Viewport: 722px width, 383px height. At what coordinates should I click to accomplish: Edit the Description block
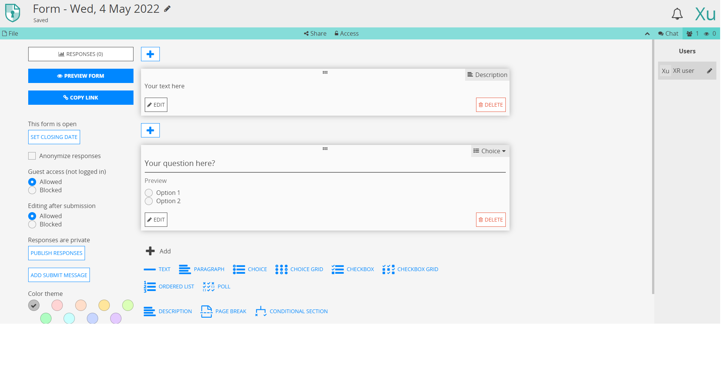pyautogui.click(x=156, y=105)
